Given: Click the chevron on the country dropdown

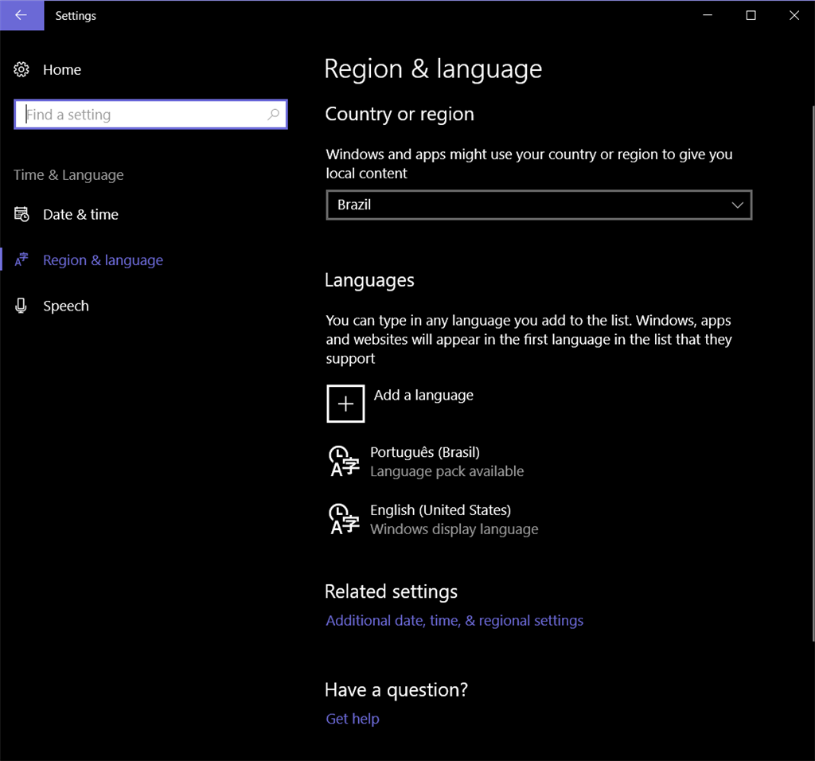Looking at the screenshot, I should click(x=737, y=205).
